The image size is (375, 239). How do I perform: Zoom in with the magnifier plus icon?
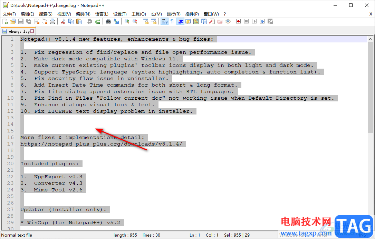click(127, 21)
